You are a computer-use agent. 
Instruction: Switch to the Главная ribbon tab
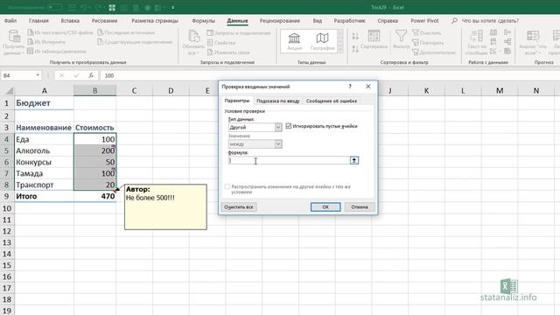(38, 21)
